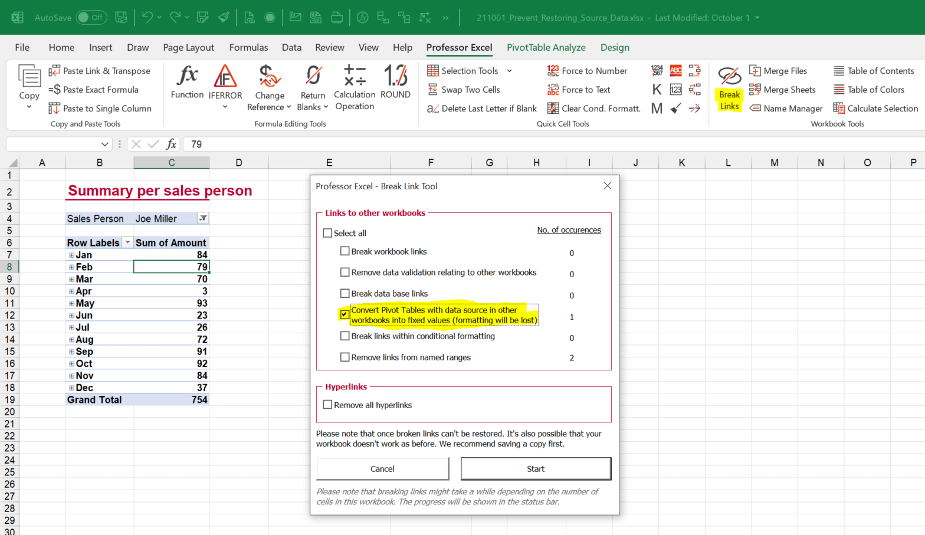The width and height of the screenshot is (925, 535).
Task: Enable Remove all hyperlinks option
Action: tap(328, 405)
